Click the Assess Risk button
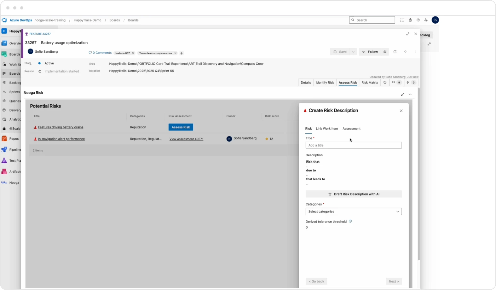The height and width of the screenshot is (290, 496). (181, 127)
